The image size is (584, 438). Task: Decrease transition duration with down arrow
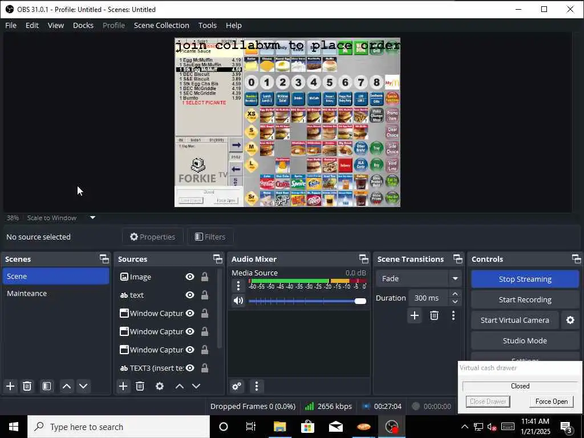455,302
